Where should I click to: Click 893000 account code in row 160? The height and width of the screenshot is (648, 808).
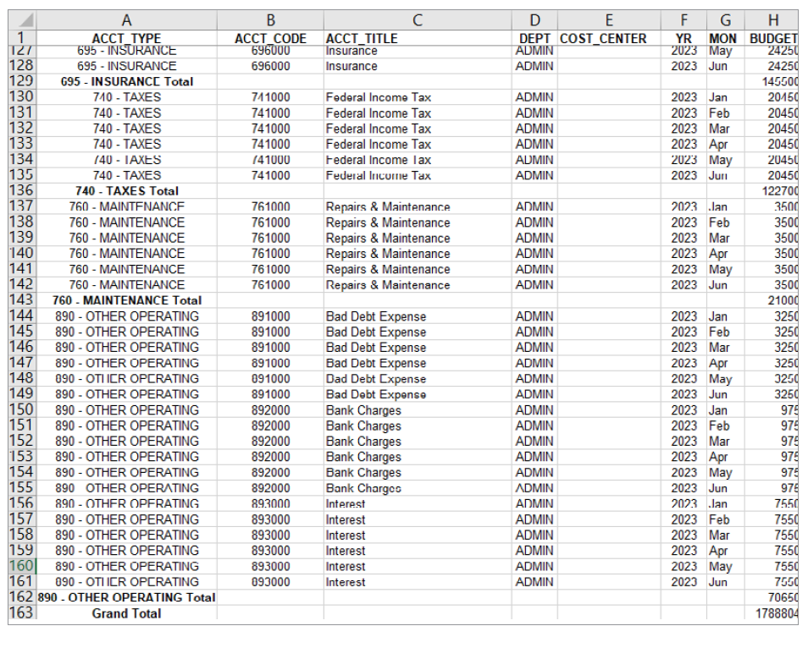pos(270,566)
